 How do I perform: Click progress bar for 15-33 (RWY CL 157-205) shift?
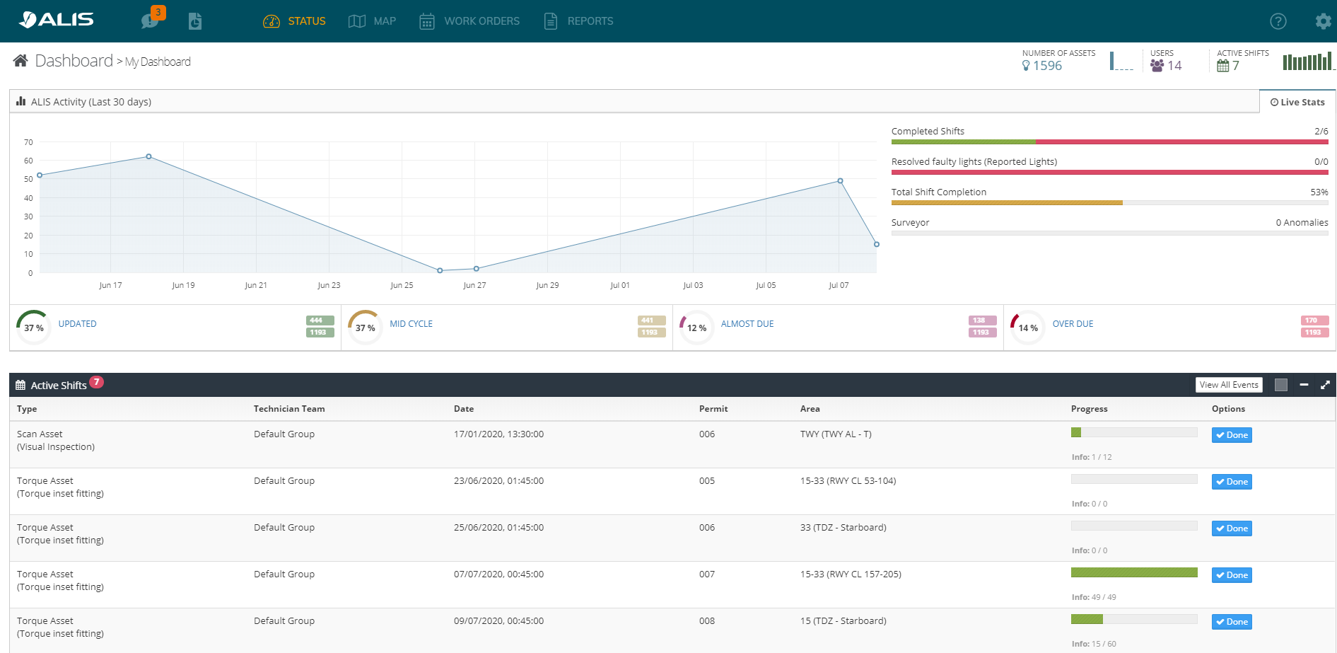click(x=1133, y=572)
